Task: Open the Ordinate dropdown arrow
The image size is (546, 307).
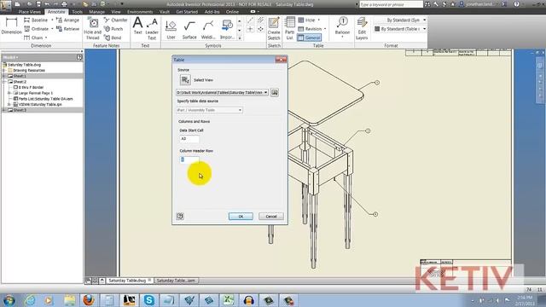Action: [52, 29]
